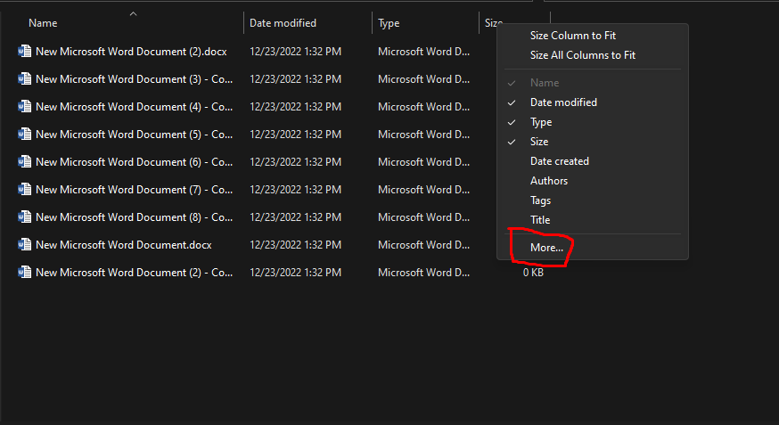Click Word icon of Document (6) copy
This screenshot has height=425, width=779.
click(24, 162)
